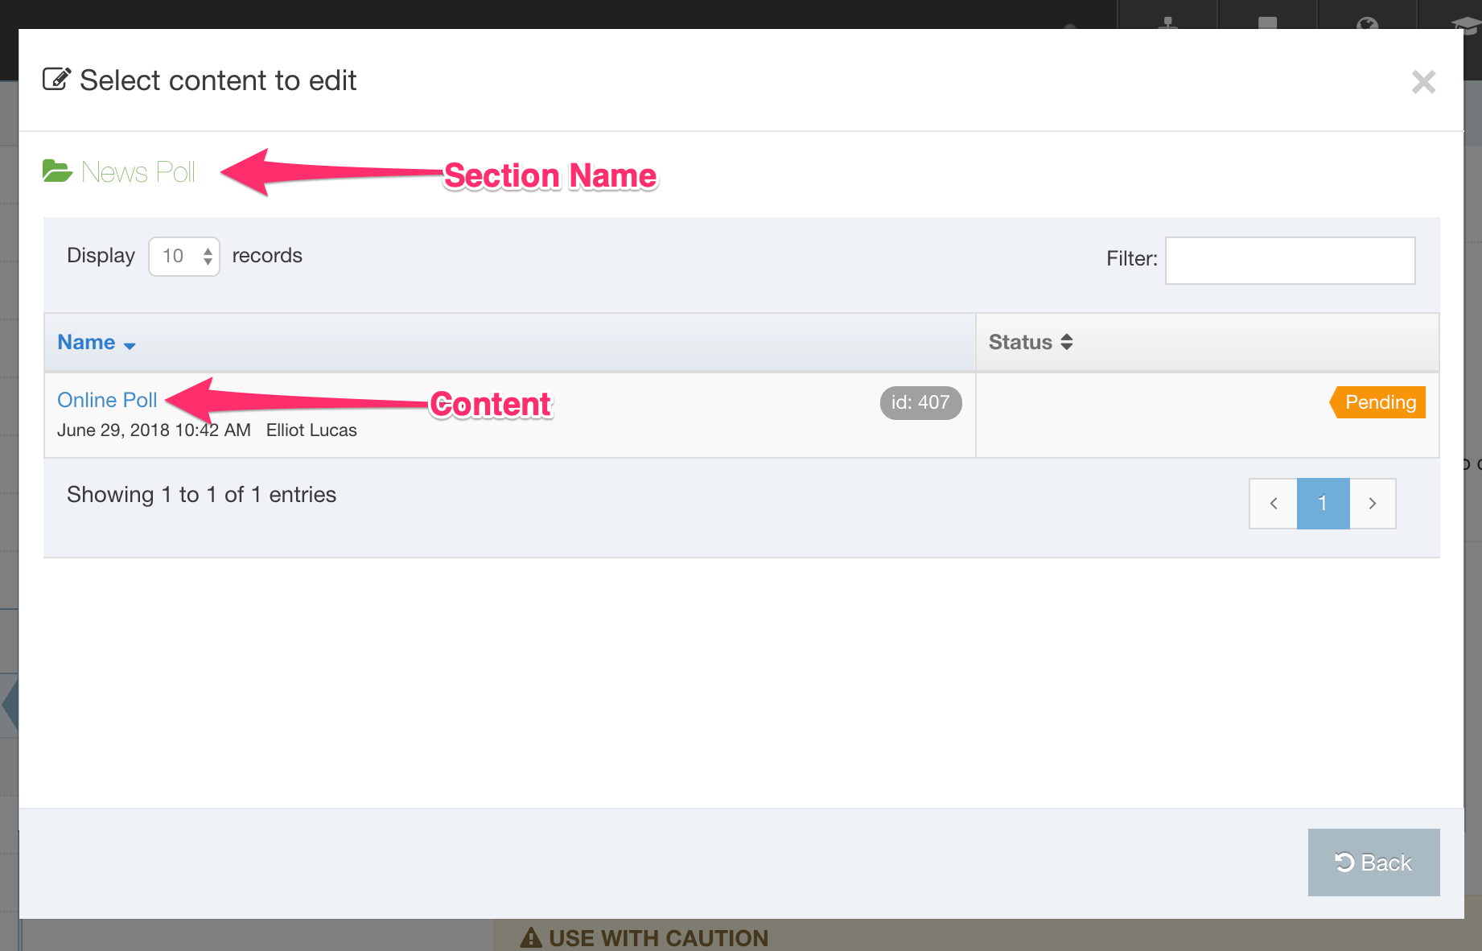
Task: Click the sitemap icon in the top bar
Action: pos(1168,24)
